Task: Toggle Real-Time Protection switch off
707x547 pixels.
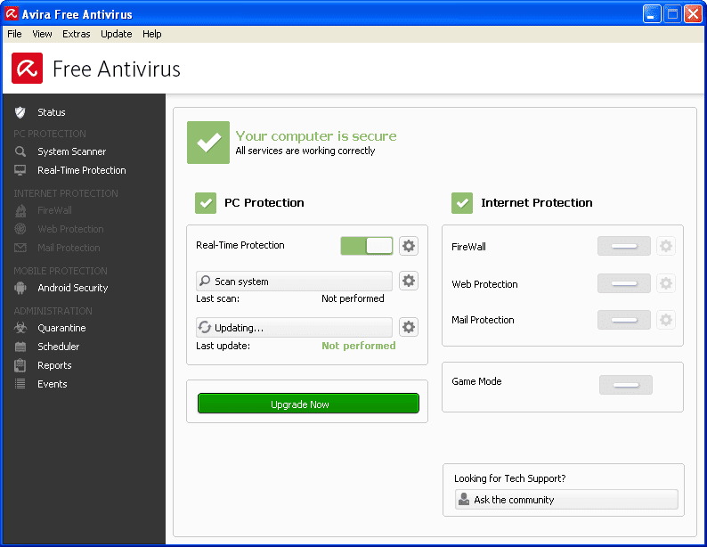Action: 367,246
